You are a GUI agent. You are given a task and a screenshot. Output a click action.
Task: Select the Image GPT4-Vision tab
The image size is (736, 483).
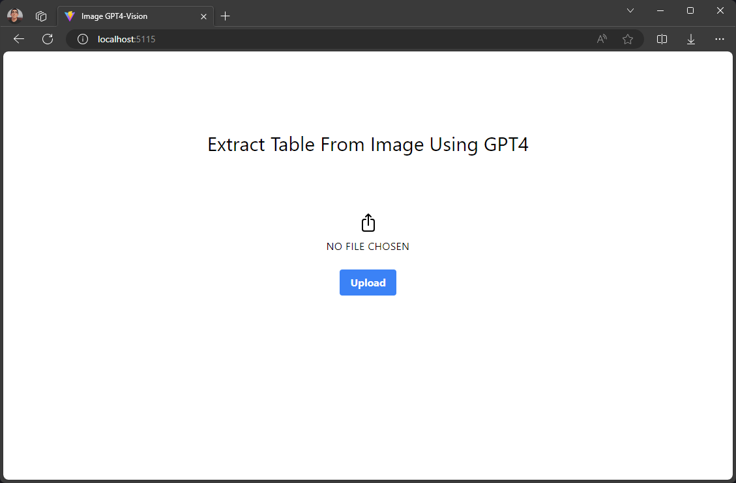[130, 16]
